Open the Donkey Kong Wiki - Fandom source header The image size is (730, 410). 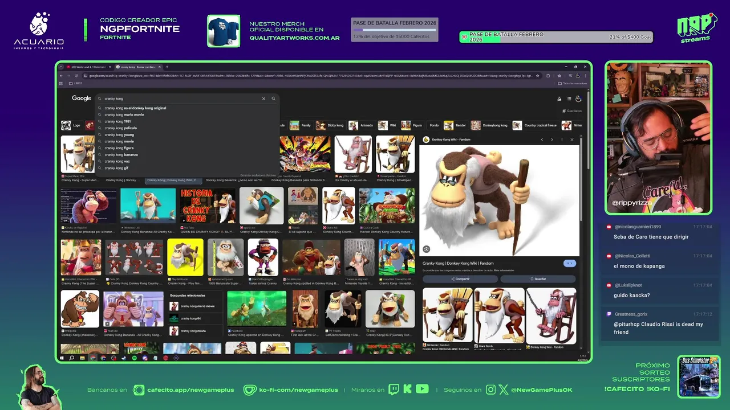(x=447, y=140)
